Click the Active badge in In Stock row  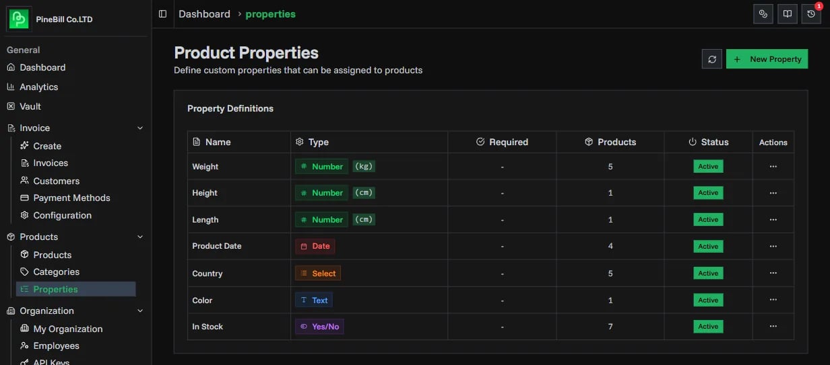tap(708, 327)
